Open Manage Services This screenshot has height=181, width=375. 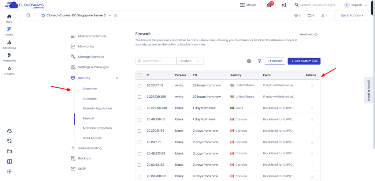coord(87,57)
